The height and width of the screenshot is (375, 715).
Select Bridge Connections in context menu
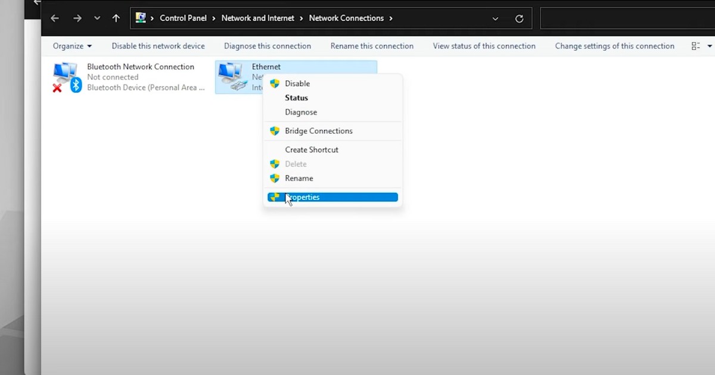[x=318, y=131]
